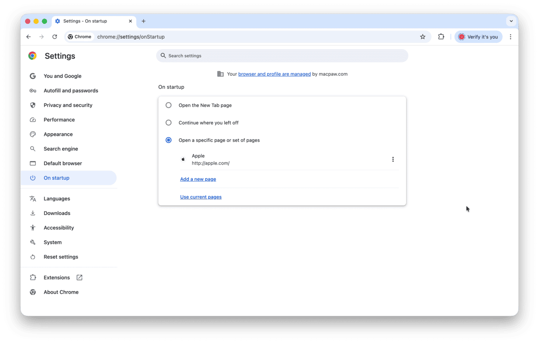Viewport: 539px width, 343px height.
Task: Select Open the New Tab page
Action: click(x=168, y=105)
